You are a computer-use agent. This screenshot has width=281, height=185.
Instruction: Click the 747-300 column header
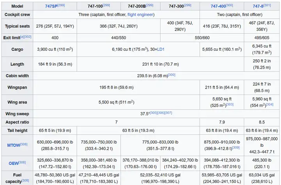[x=180, y=6]
